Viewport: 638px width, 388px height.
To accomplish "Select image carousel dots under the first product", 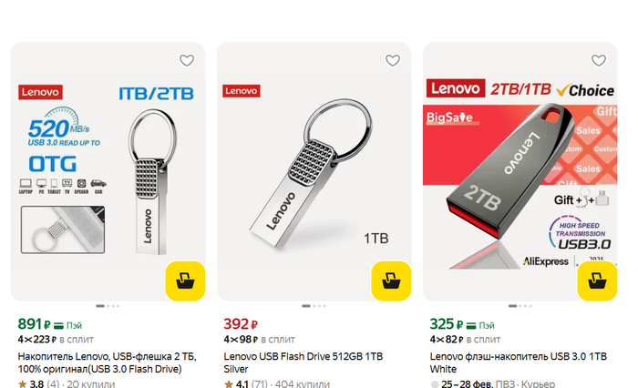I will (108, 306).
